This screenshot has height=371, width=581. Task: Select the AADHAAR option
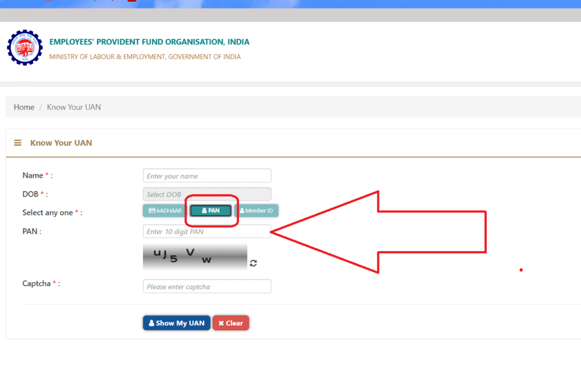[165, 211]
